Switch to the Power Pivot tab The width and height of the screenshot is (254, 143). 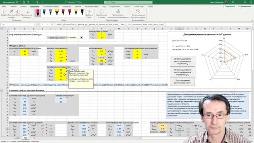point(139,7)
